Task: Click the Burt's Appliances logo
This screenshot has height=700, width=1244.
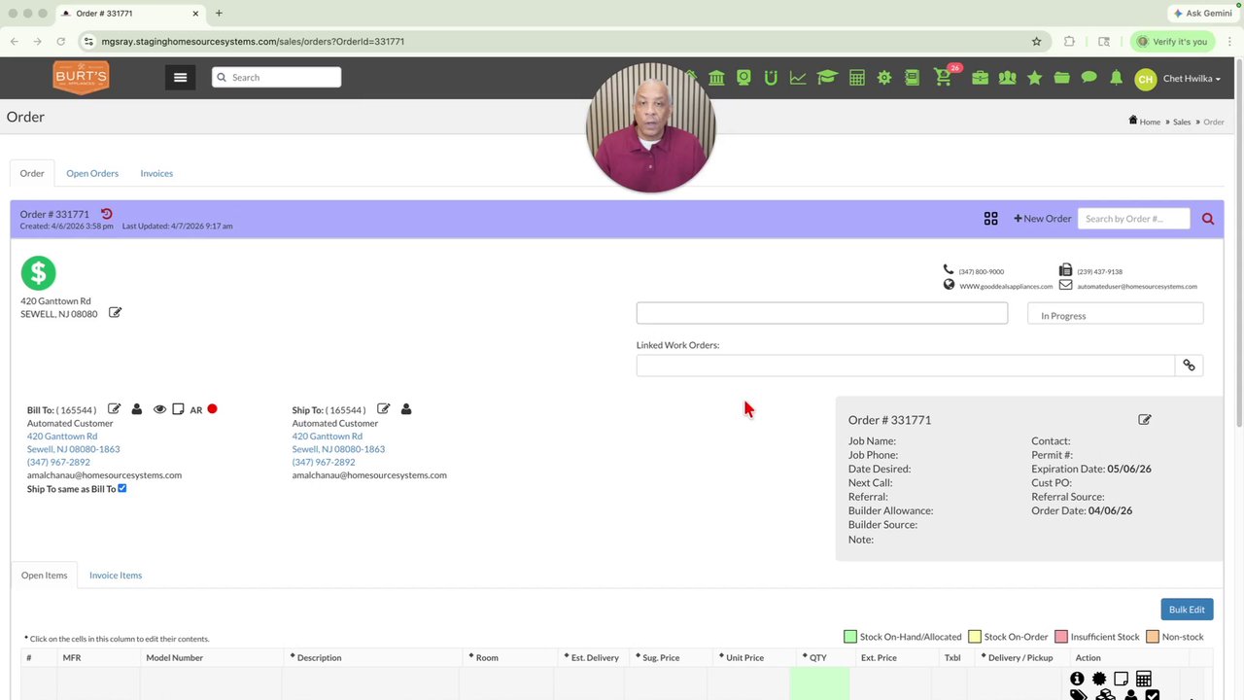Action: coord(81,78)
